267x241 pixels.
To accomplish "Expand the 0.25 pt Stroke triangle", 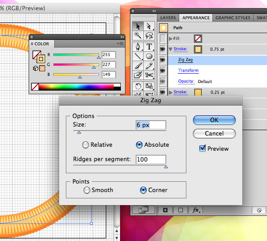I will point(170,92).
